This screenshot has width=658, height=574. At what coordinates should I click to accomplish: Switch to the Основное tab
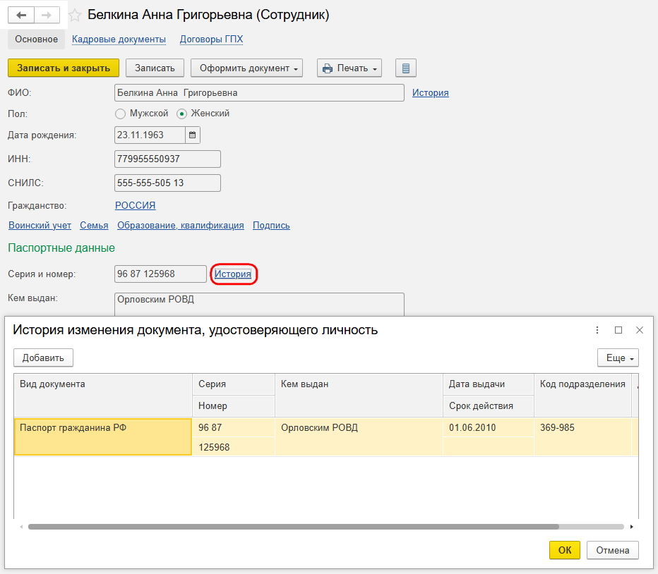click(x=37, y=39)
